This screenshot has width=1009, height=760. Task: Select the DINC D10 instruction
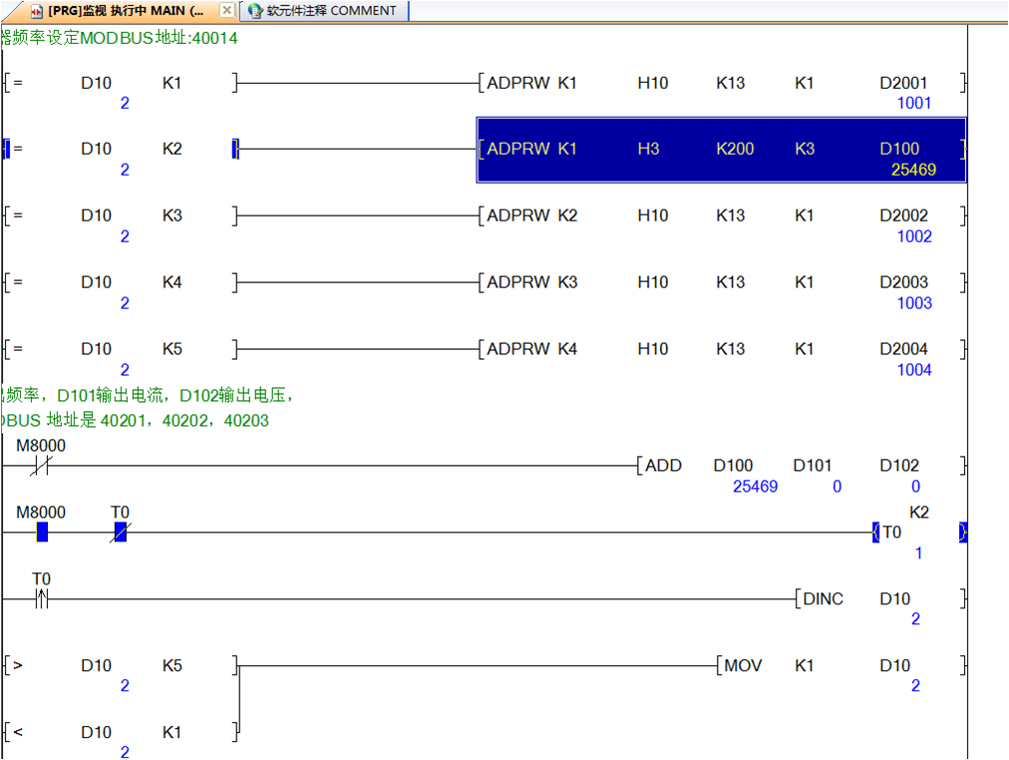879,598
